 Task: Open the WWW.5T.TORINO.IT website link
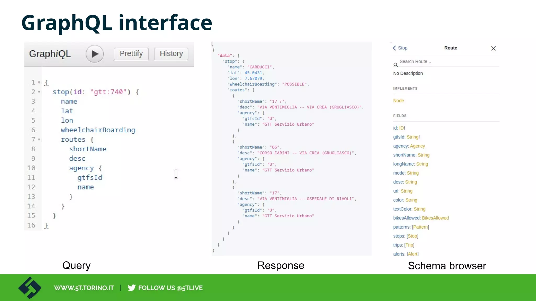click(x=84, y=288)
